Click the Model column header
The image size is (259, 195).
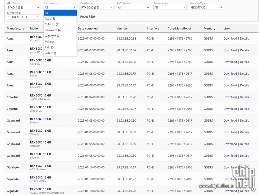[x=34, y=28]
